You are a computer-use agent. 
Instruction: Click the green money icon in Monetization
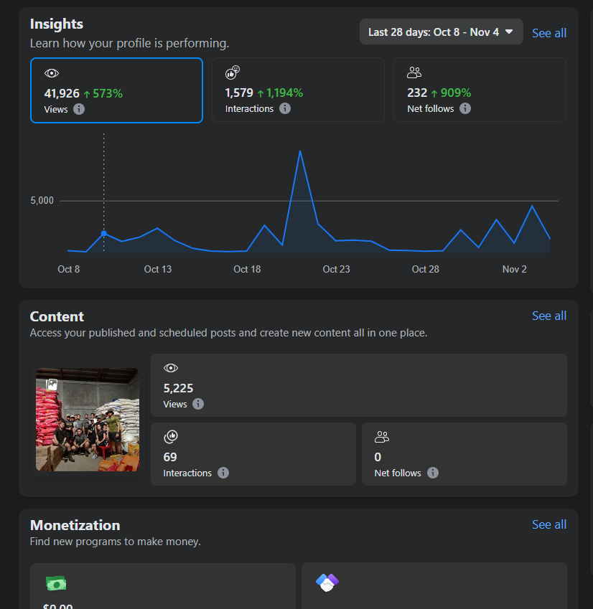pos(55,583)
